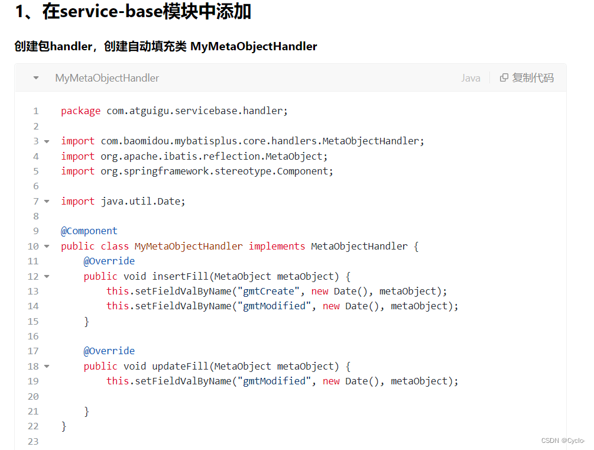
Task: Click the copy icon beside 复制代码
Action: pos(503,77)
